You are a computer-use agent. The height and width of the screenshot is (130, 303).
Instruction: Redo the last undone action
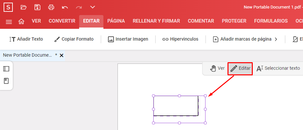(79, 7)
